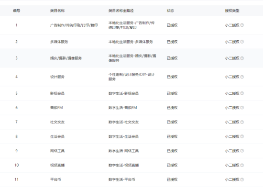263x190 pixels.
Task: Click help icon beside 小二授权 in row 1
Action: [242, 25]
